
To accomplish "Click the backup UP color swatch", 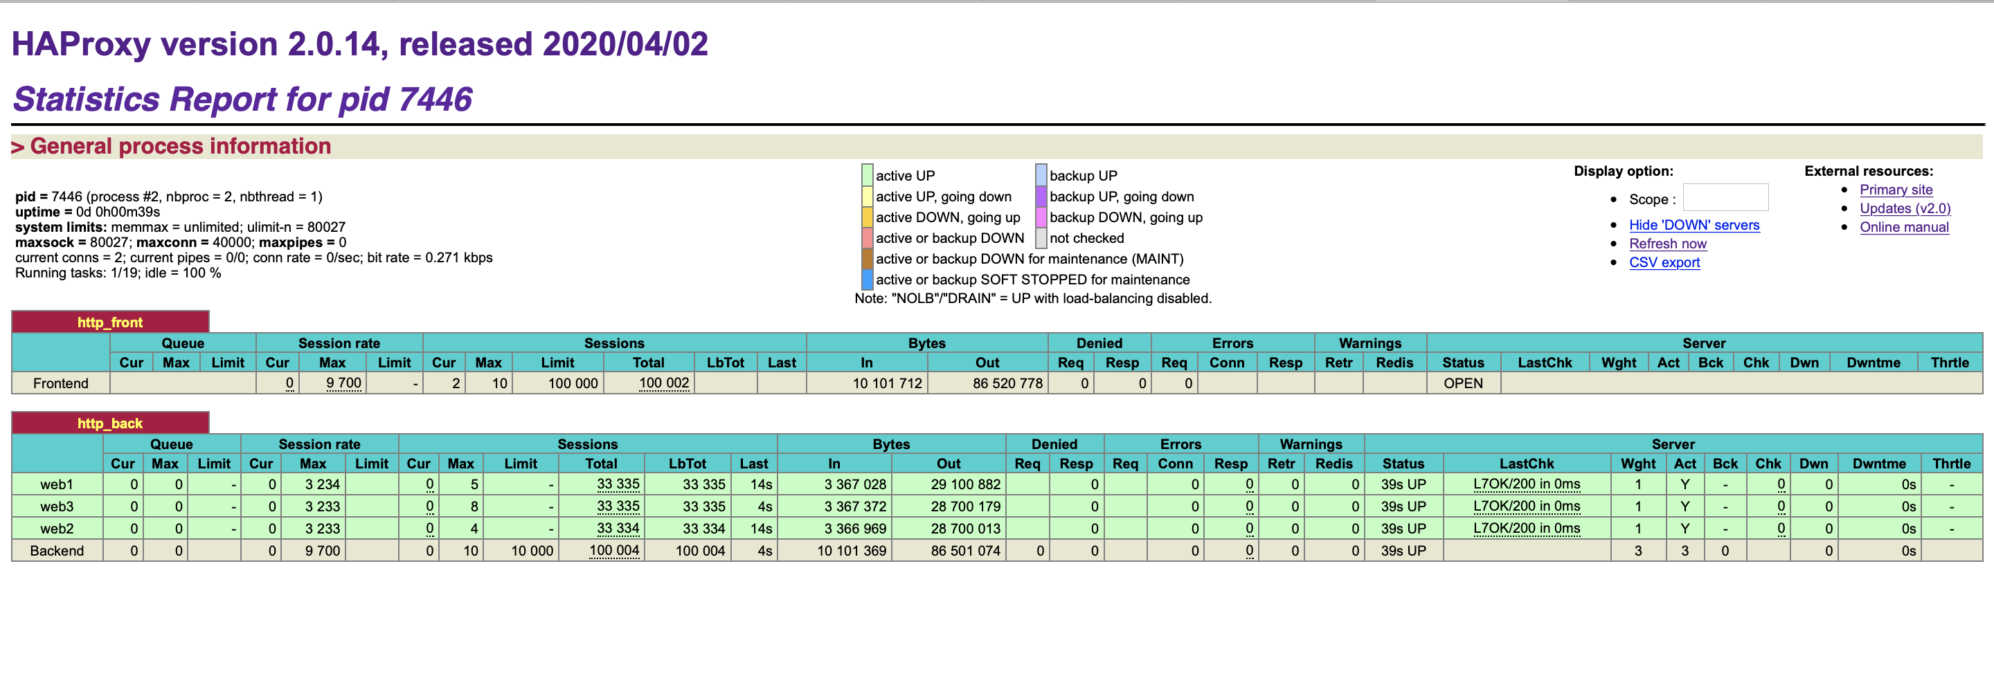I will tap(1041, 176).
